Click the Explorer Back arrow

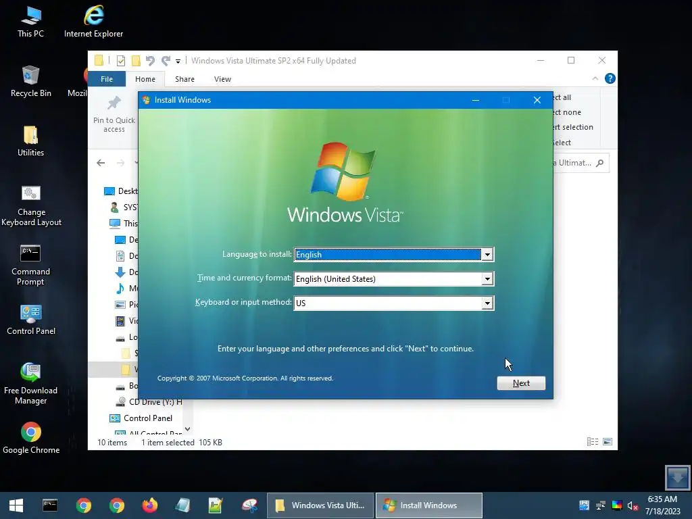click(x=101, y=163)
